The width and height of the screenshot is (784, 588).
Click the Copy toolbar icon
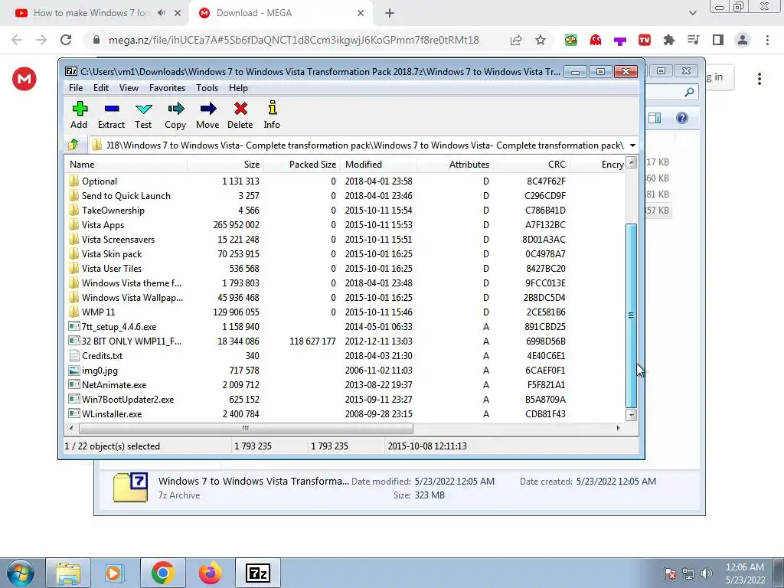175,115
